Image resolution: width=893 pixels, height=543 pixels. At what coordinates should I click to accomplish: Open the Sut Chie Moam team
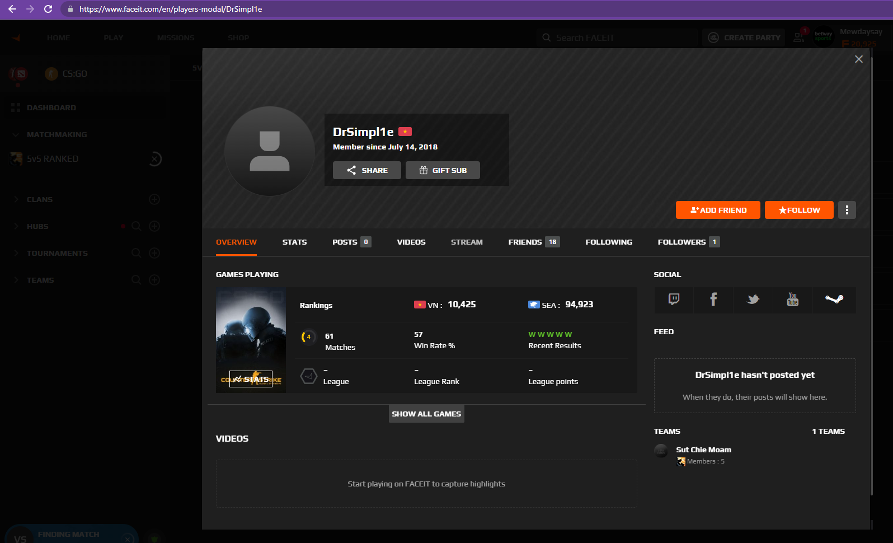point(703,450)
